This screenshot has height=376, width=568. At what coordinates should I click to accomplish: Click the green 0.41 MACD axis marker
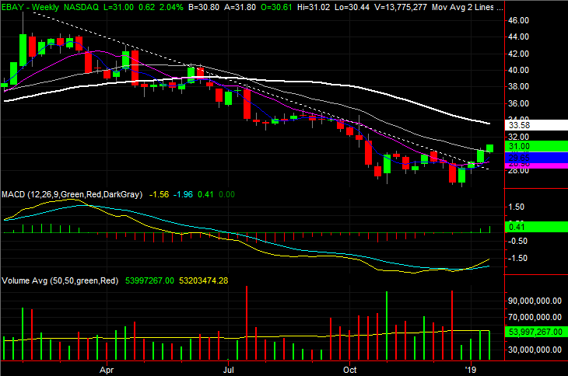click(536, 227)
